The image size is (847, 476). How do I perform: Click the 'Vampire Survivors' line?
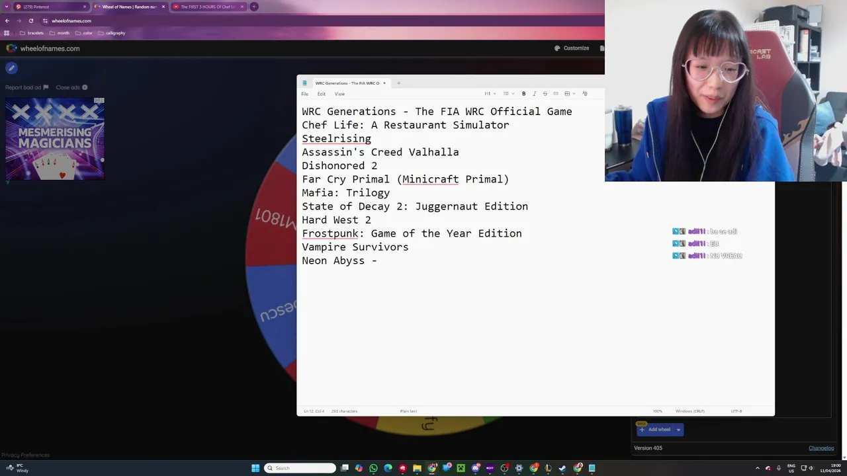(355, 247)
